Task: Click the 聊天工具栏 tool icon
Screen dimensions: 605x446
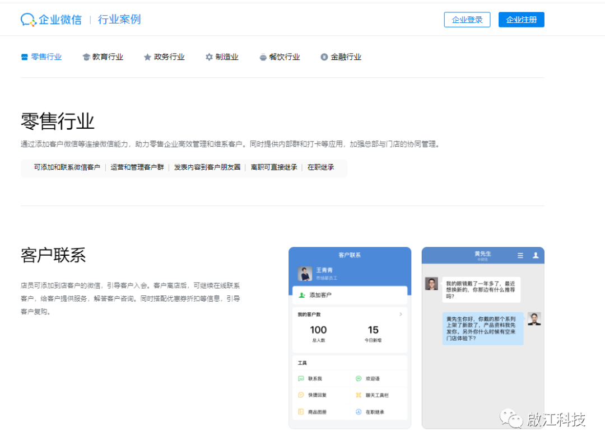Action: click(x=359, y=395)
